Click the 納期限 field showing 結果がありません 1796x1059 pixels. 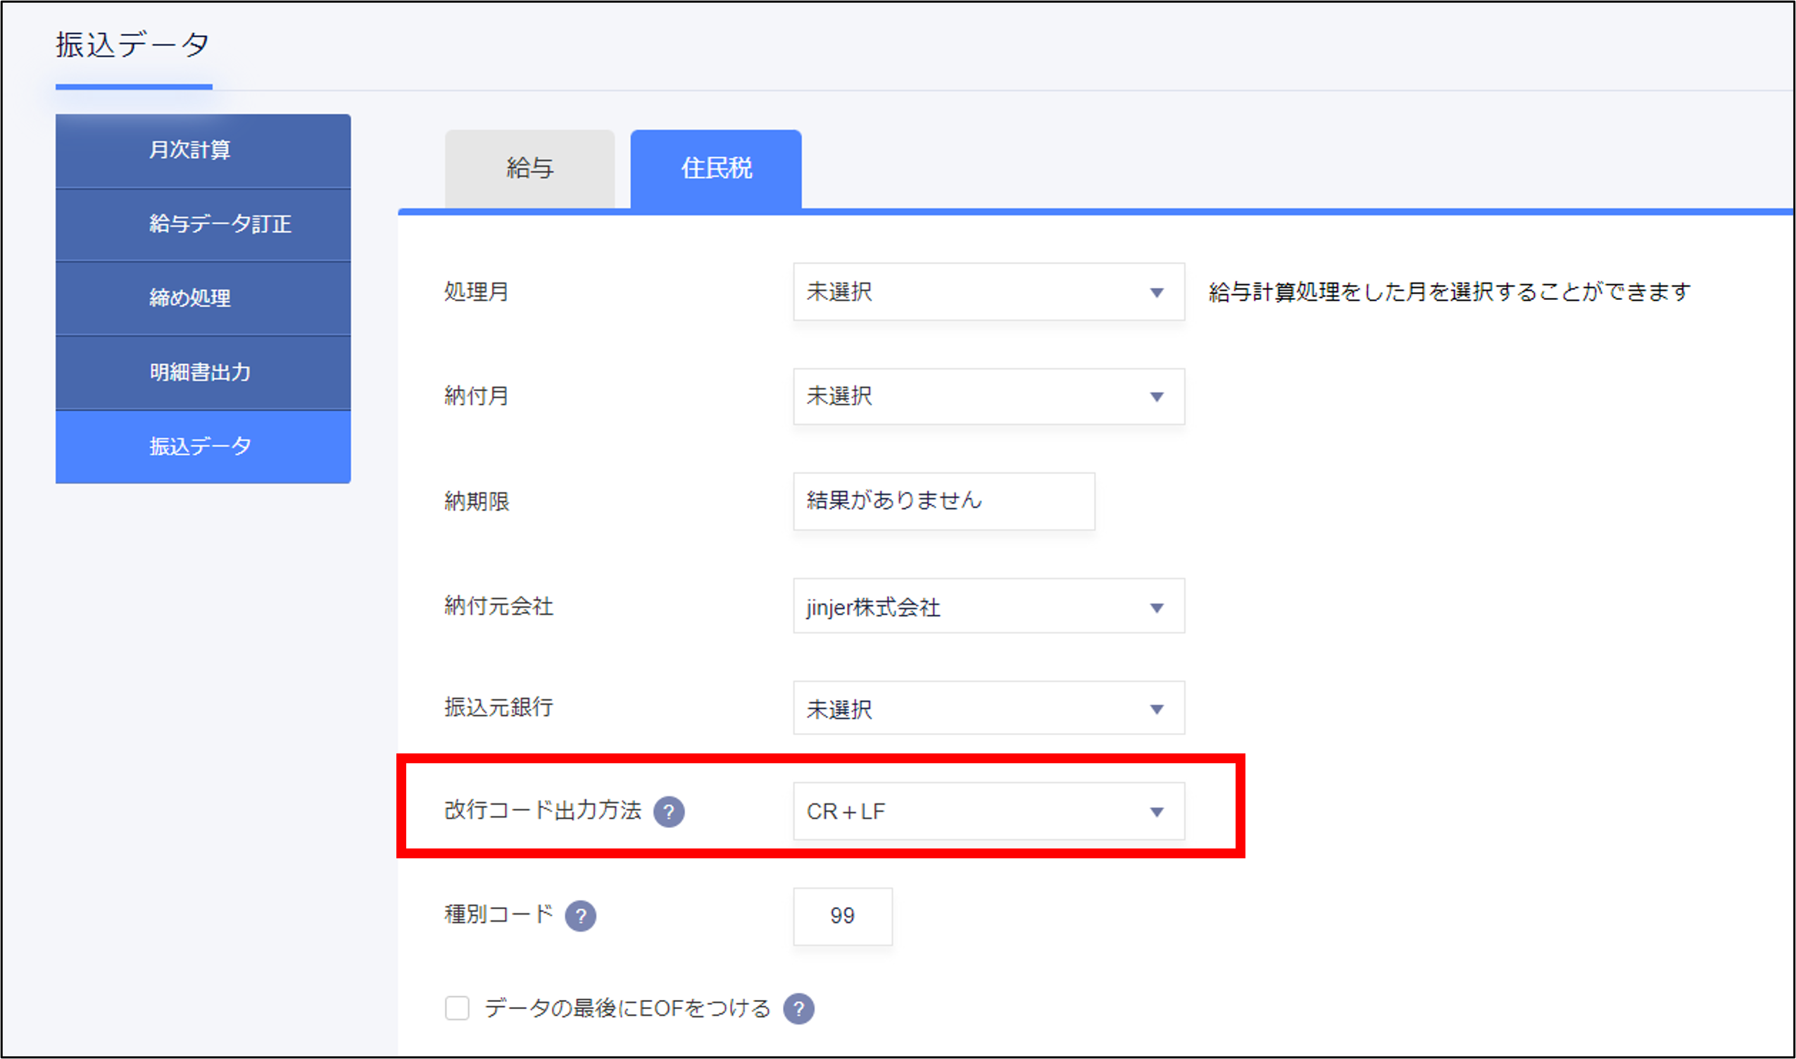pos(943,501)
